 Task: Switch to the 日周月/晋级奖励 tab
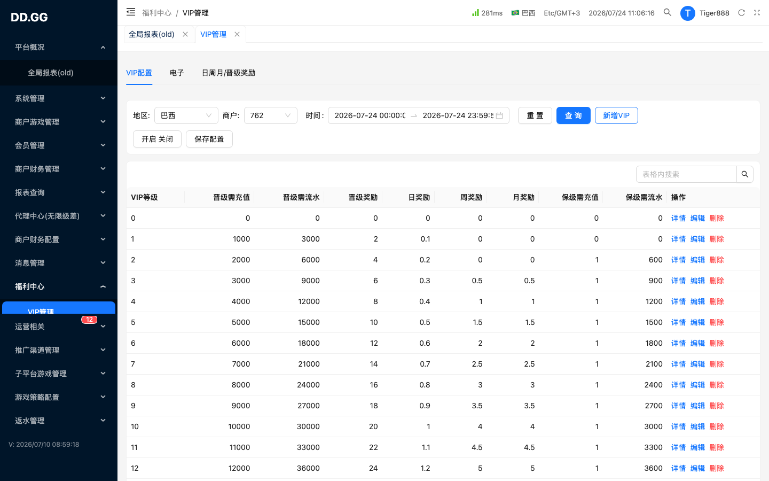[229, 73]
